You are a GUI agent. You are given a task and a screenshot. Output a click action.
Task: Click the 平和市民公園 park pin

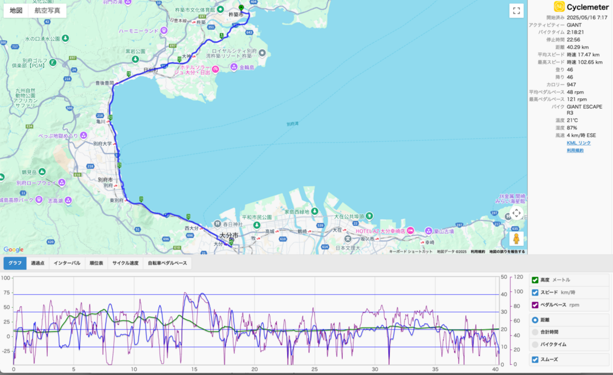point(257,225)
